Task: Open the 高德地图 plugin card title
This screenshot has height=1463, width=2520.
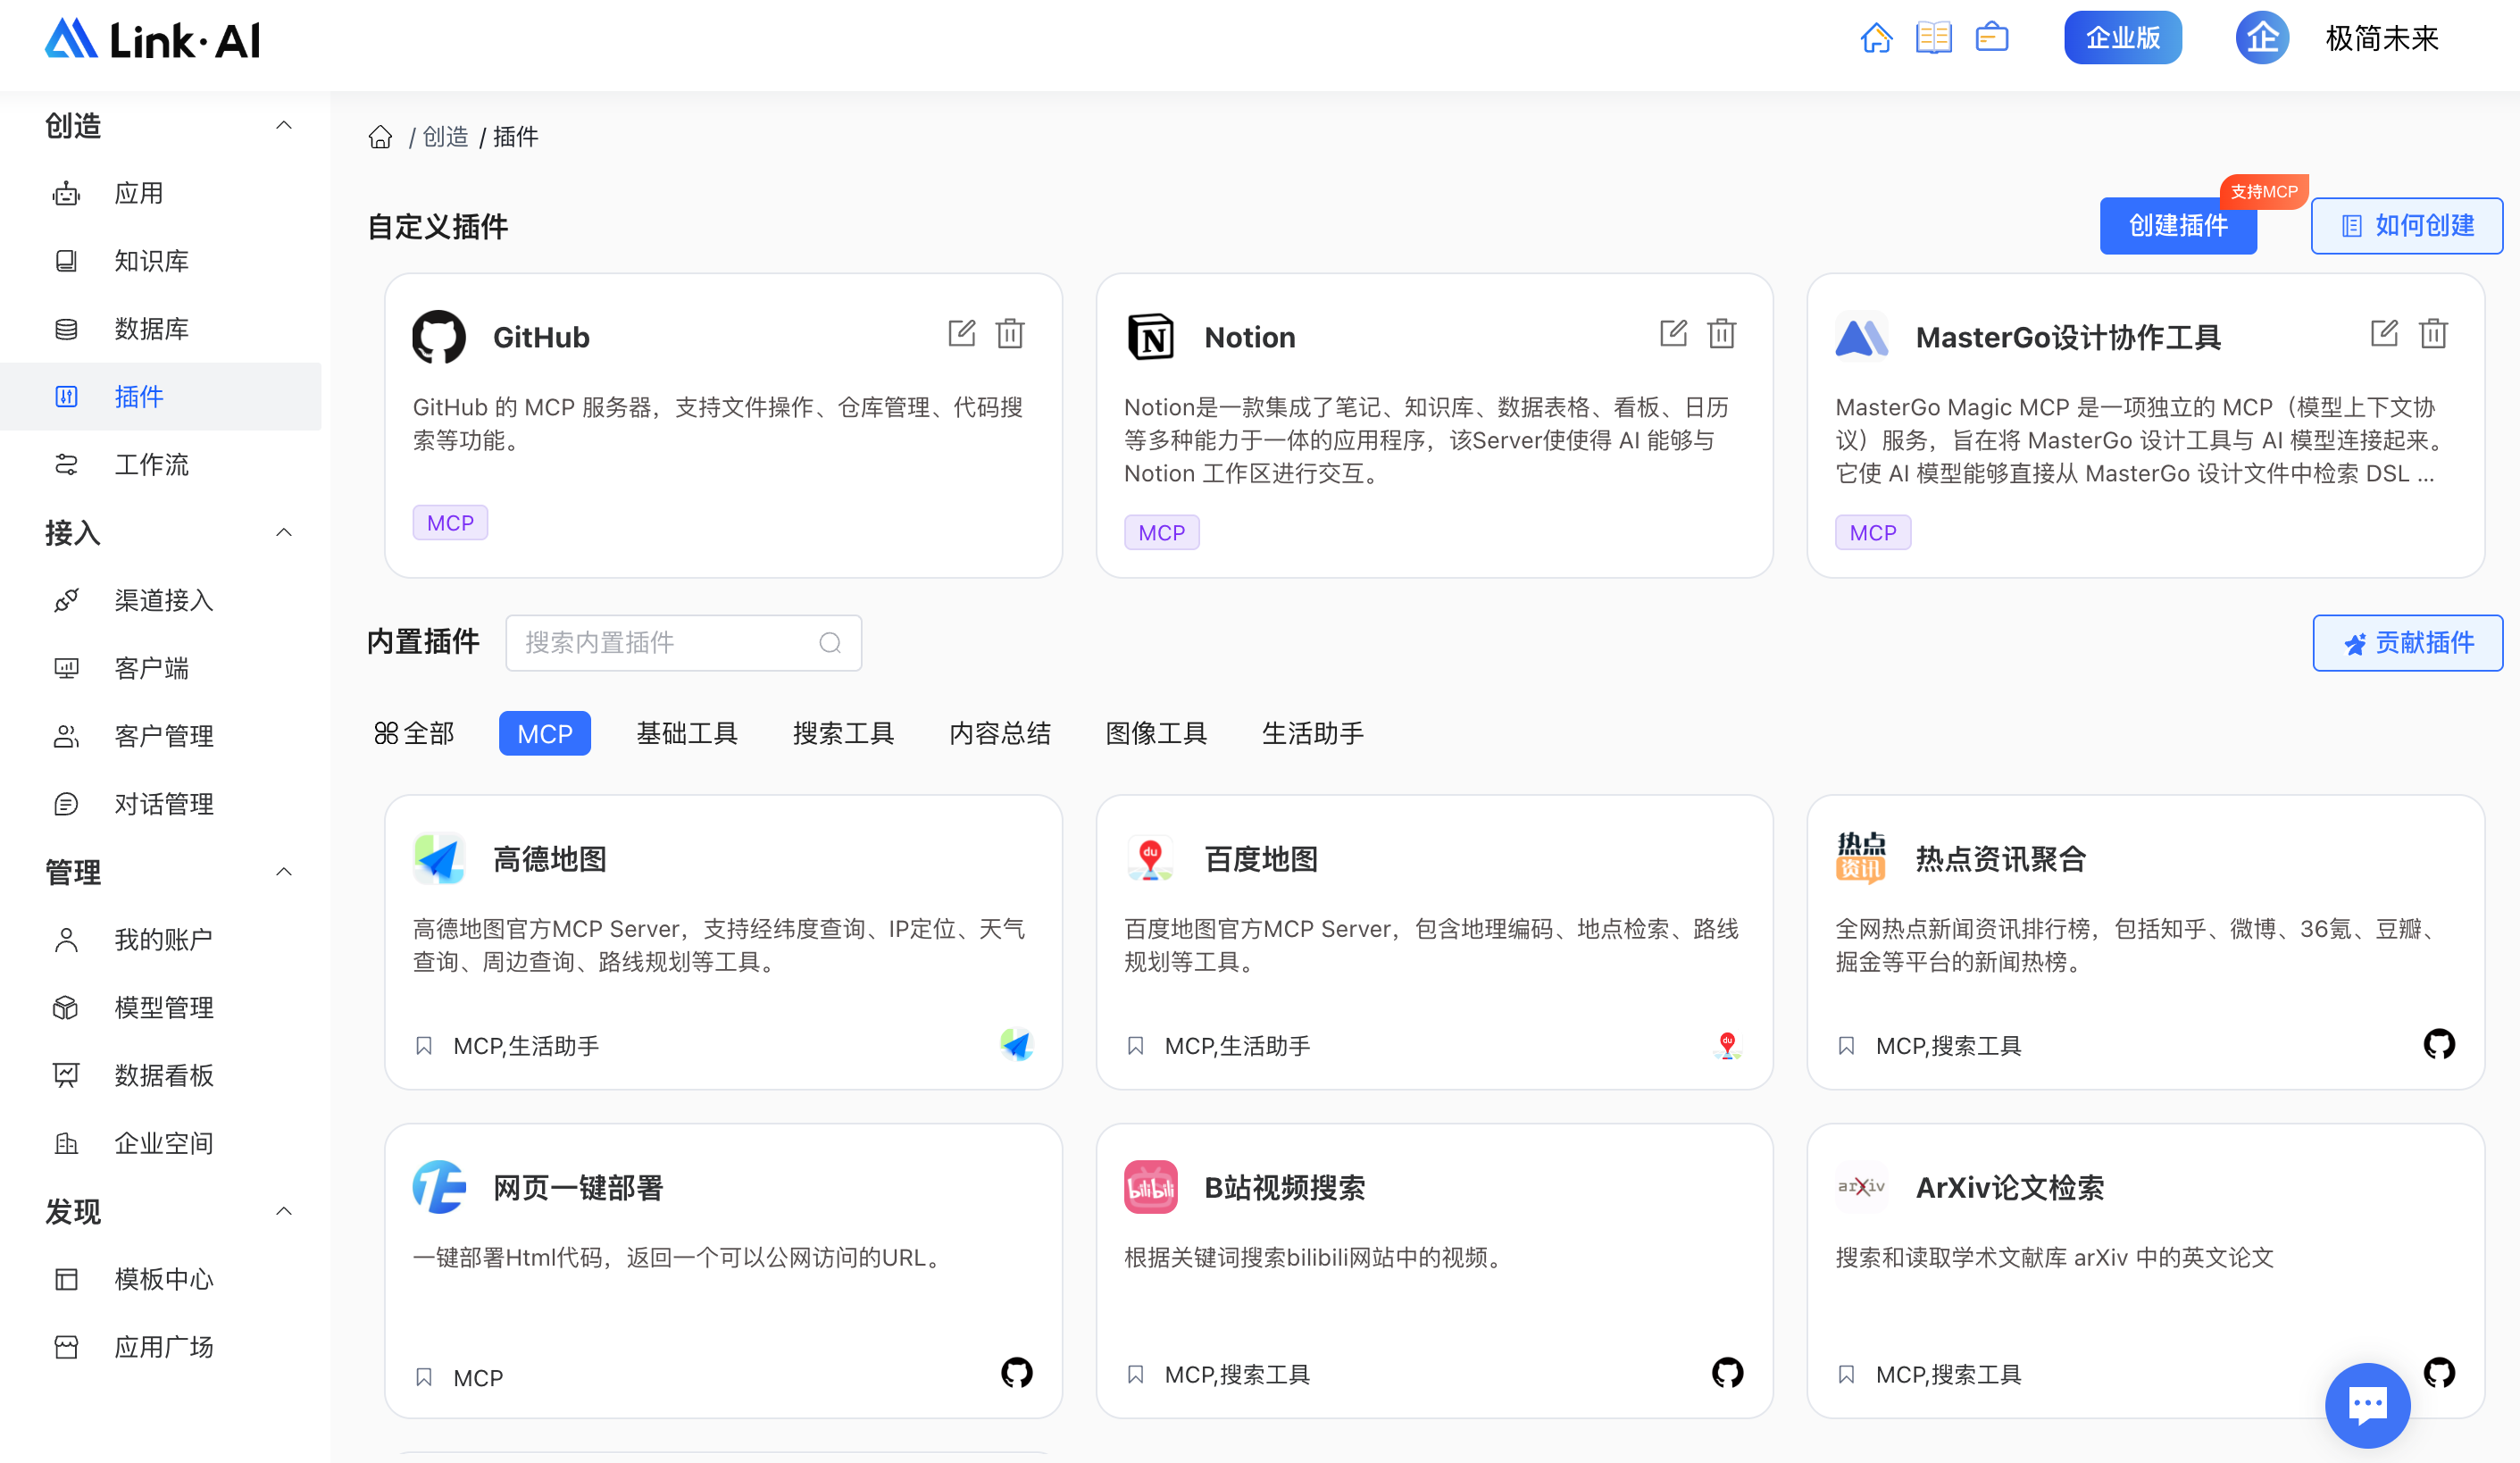Action: point(550,859)
